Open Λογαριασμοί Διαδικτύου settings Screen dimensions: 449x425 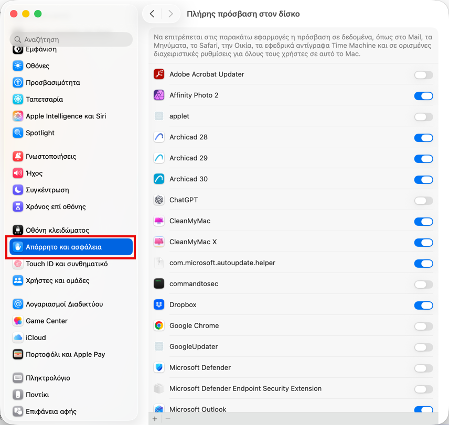[x=71, y=304]
